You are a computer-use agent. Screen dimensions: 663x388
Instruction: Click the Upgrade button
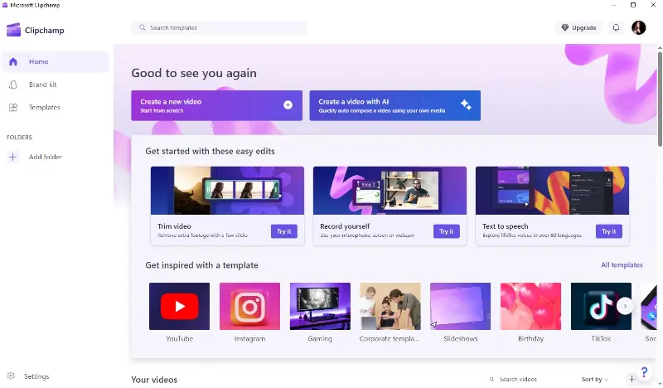578,27
